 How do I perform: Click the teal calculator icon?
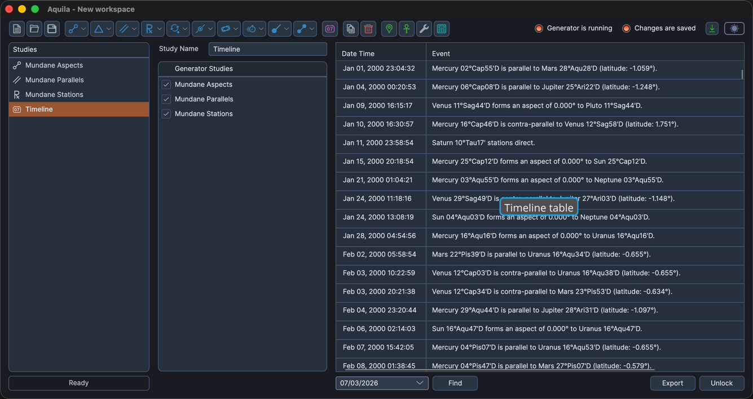click(x=442, y=29)
